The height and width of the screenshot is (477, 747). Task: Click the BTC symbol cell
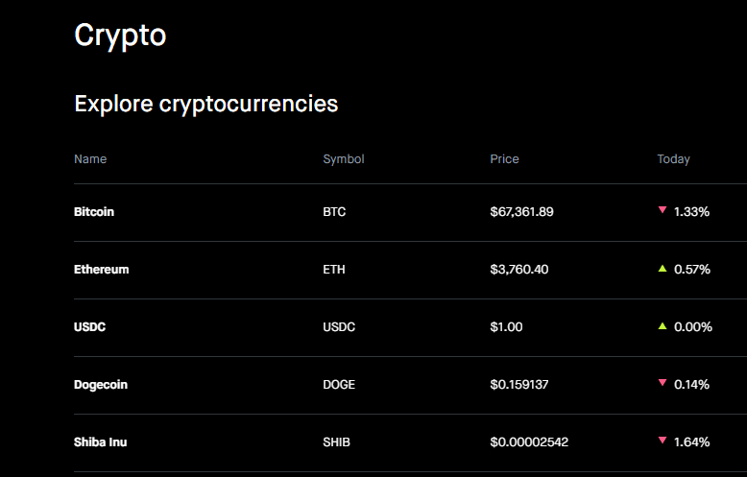[x=334, y=212]
